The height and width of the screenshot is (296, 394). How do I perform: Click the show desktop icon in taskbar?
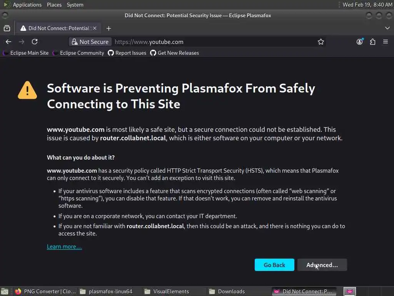5,291
